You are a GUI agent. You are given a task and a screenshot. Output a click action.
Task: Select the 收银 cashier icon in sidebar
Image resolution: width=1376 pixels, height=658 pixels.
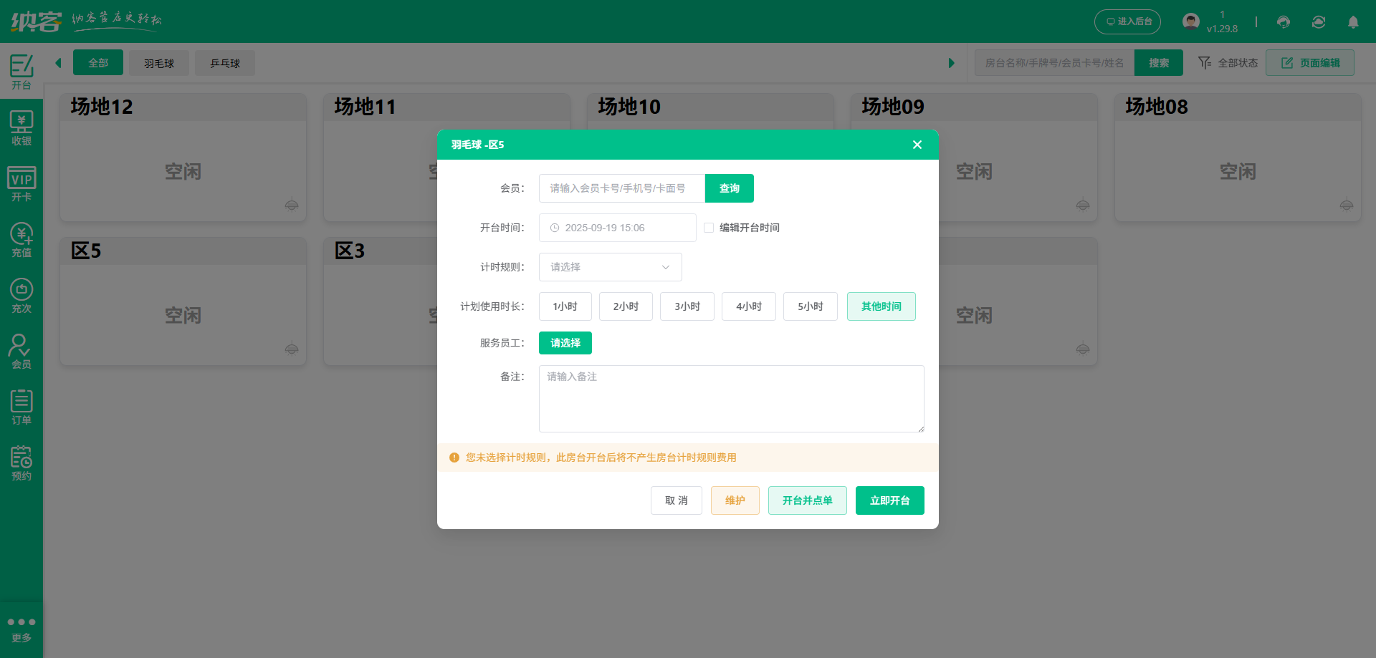pyautogui.click(x=21, y=126)
